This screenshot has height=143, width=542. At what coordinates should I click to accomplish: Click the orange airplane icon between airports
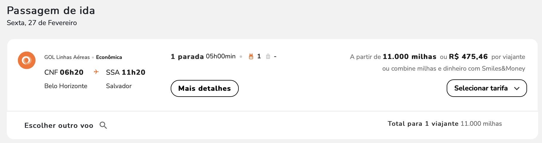click(96, 72)
